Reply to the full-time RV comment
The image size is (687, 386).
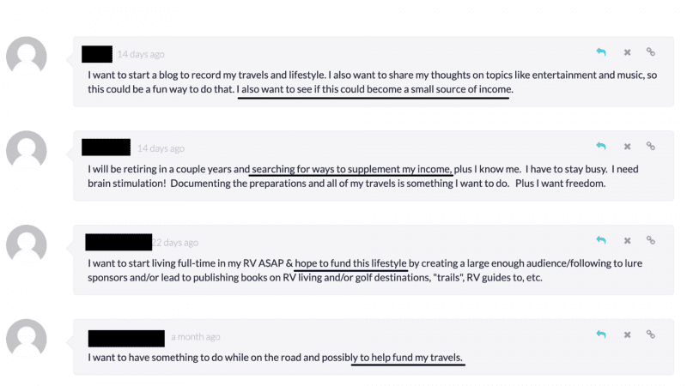pyautogui.click(x=601, y=241)
